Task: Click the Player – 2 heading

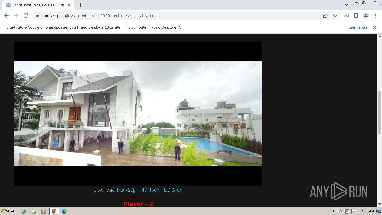Action: [x=138, y=204]
